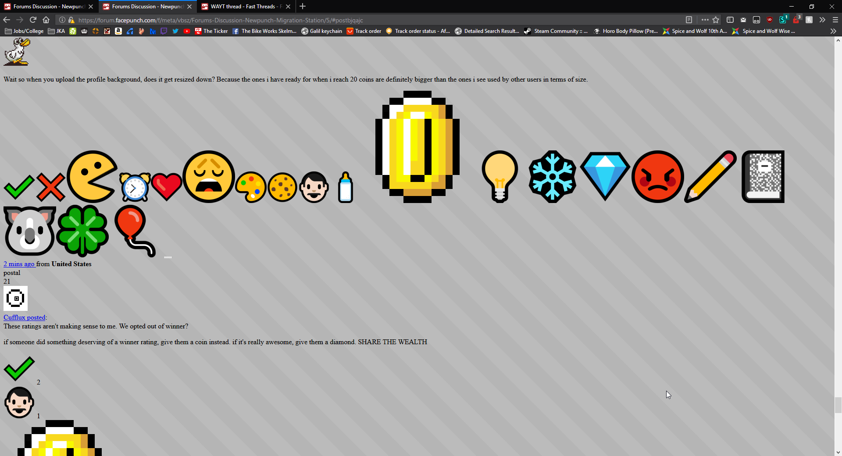The height and width of the screenshot is (456, 842).
Task: Show more toolbar extensions chevron
Action: pos(822,20)
